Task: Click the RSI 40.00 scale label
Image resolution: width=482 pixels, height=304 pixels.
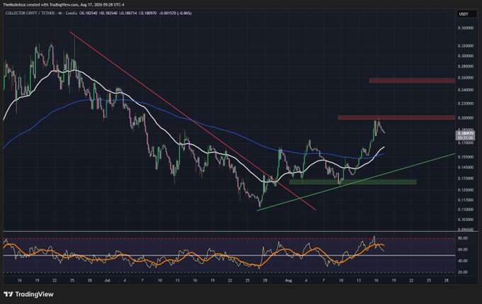Action: [463, 261]
